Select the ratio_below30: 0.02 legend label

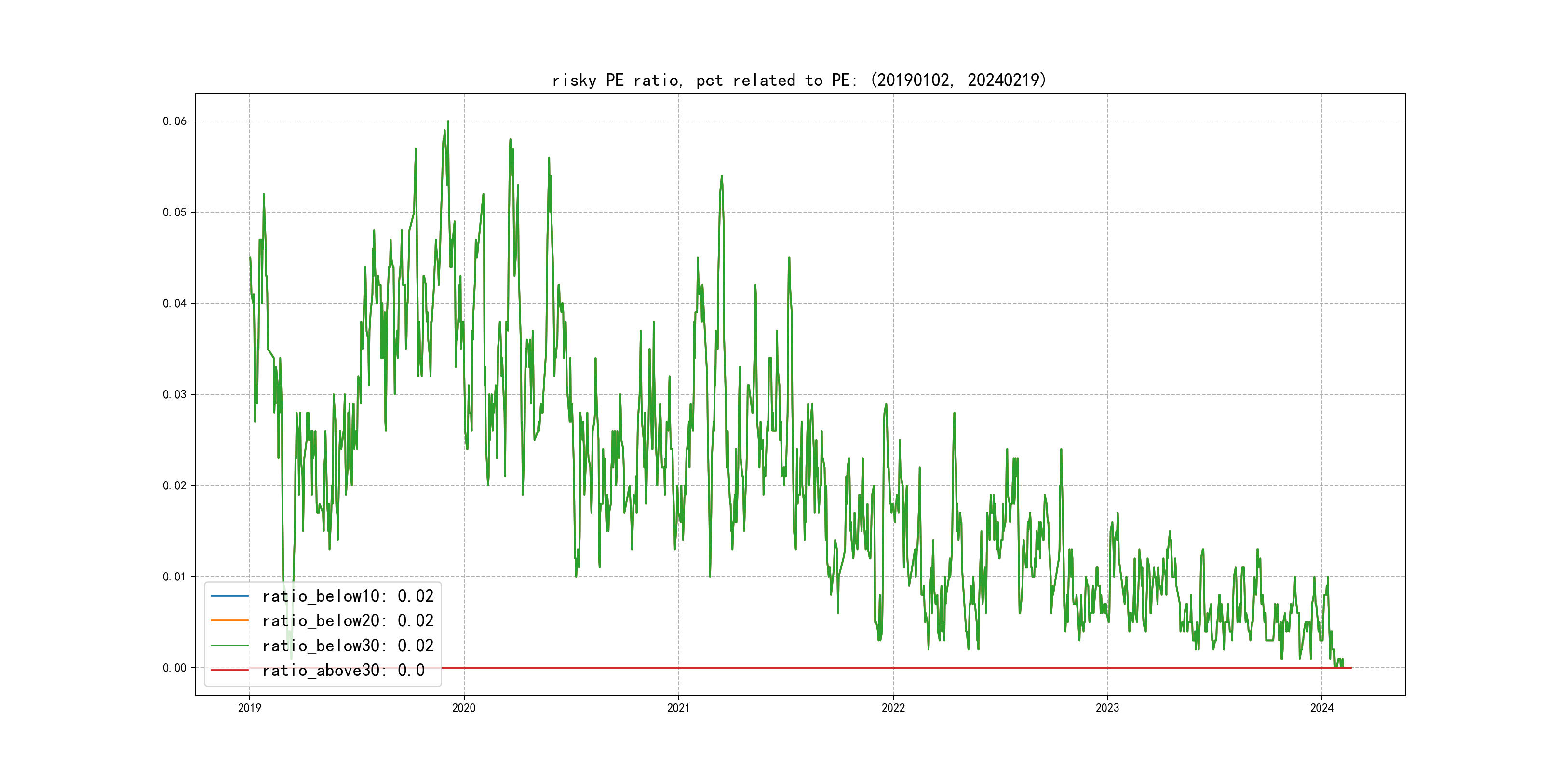coord(348,646)
